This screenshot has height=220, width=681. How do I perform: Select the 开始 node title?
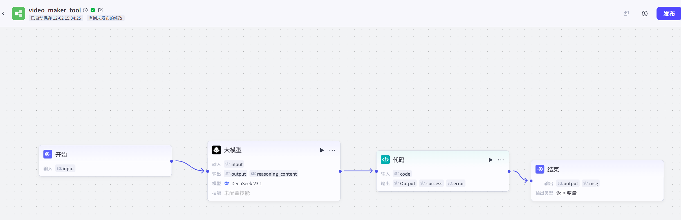click(x=61, y=155)
